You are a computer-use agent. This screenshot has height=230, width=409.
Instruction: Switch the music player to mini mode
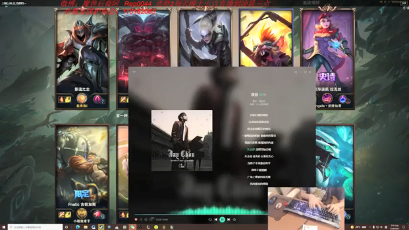point(295,72)
